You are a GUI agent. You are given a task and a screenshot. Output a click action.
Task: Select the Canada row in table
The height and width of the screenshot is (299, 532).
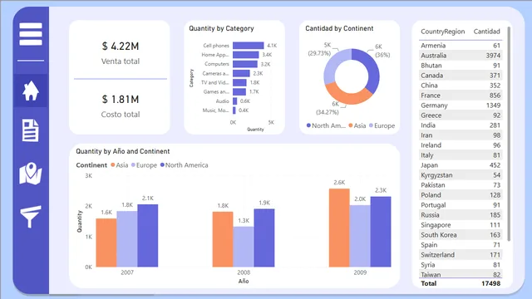(461, 76)
